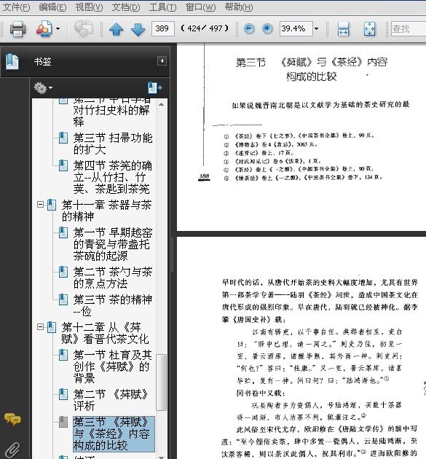Open the attachments paperclip panel icon
Viewport: 426px width, 459px height.
(12, 450)
